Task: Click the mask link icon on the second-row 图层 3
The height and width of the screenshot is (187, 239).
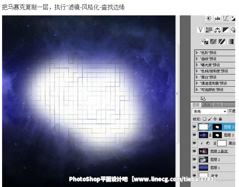Action: pos(210,135)
